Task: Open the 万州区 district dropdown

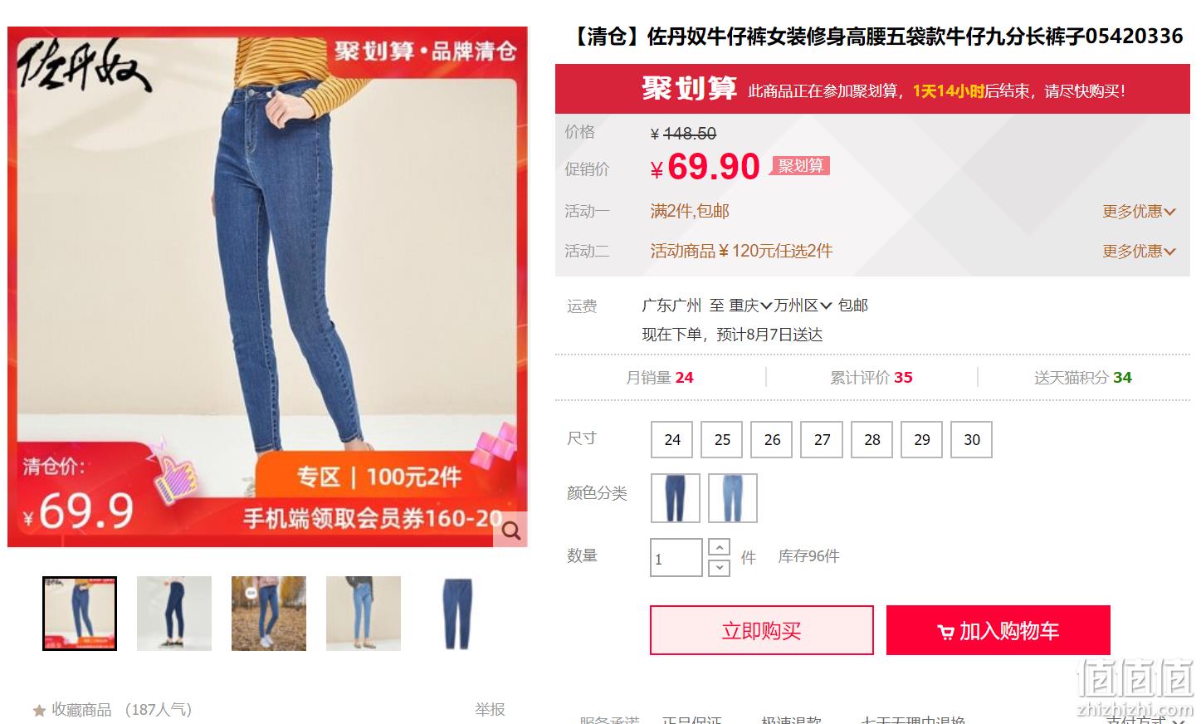Action: 803,306
